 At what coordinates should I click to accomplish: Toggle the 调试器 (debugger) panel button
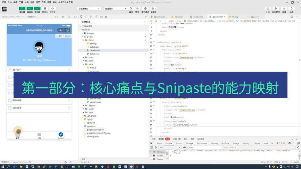(37, 8)
